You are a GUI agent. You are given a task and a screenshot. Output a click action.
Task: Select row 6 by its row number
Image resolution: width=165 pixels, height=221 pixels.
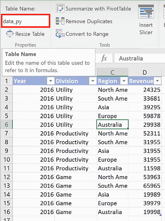click(x=6, y=125)
